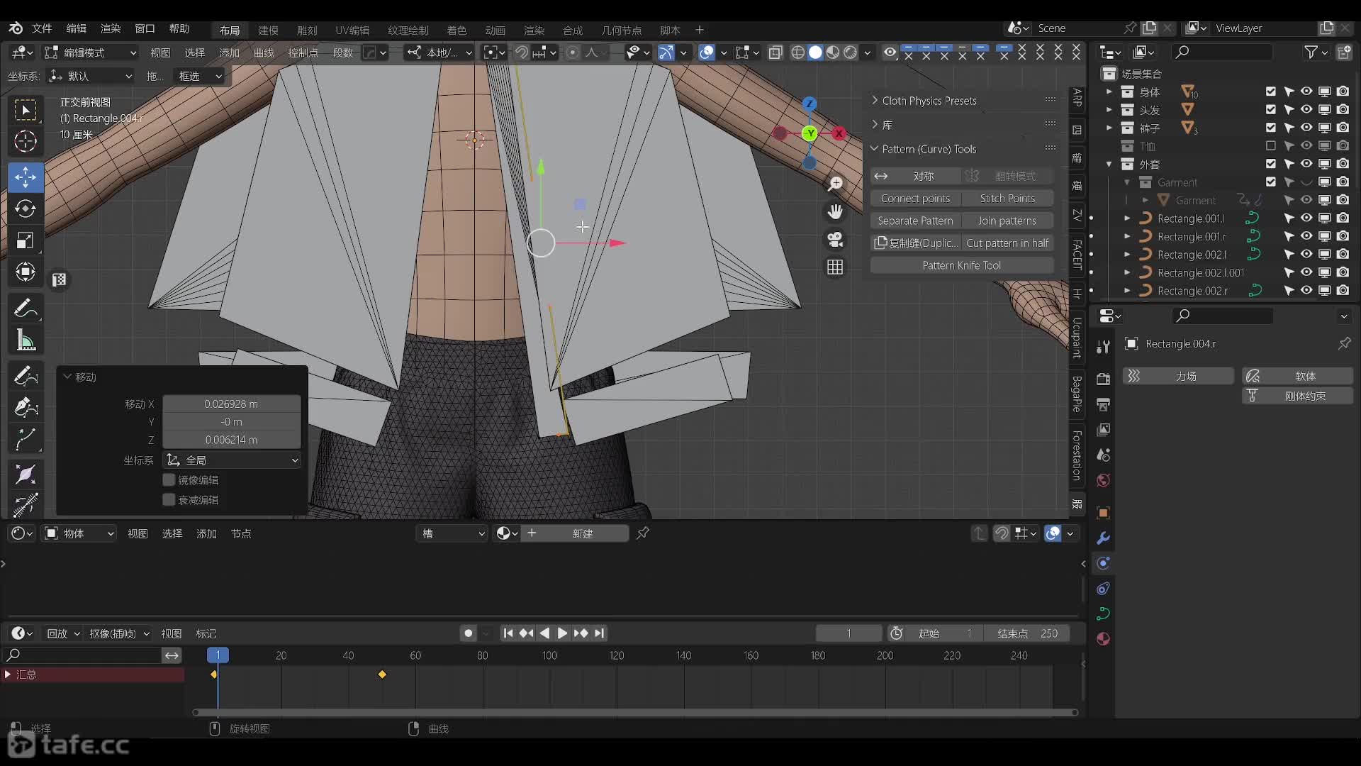Viewport: 1361px width, 766px height.
Task: Enable the T恤 collection checkbox
Action: tap(1271, 146)
